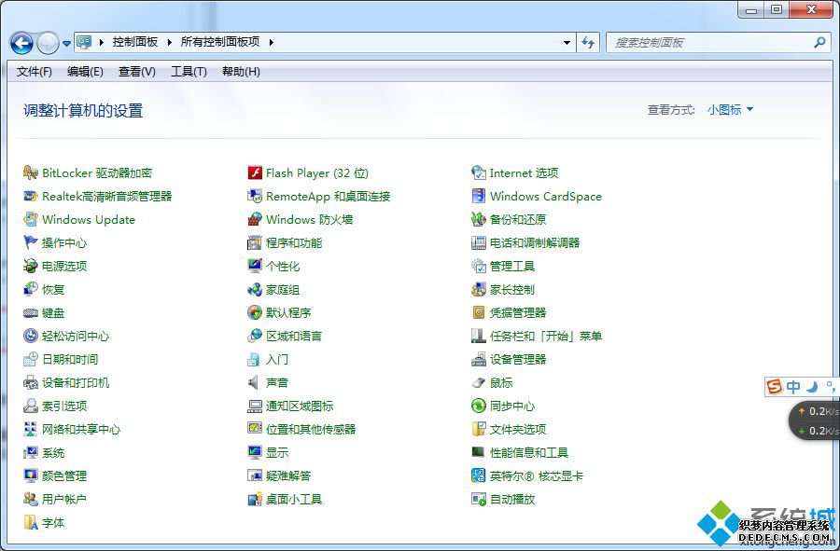Expand the arrow after 控制面板 in breadcrumb
The width and height of the screenshot is (840, 551).
pyautogui.click(x=169, y=42)
